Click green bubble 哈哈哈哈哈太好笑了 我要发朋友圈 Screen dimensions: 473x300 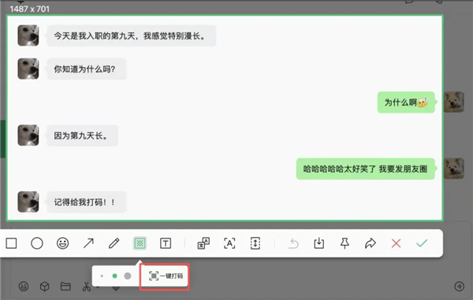click(365, 169)
